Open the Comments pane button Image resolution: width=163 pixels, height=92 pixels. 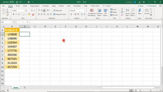(x=152, y=6)
